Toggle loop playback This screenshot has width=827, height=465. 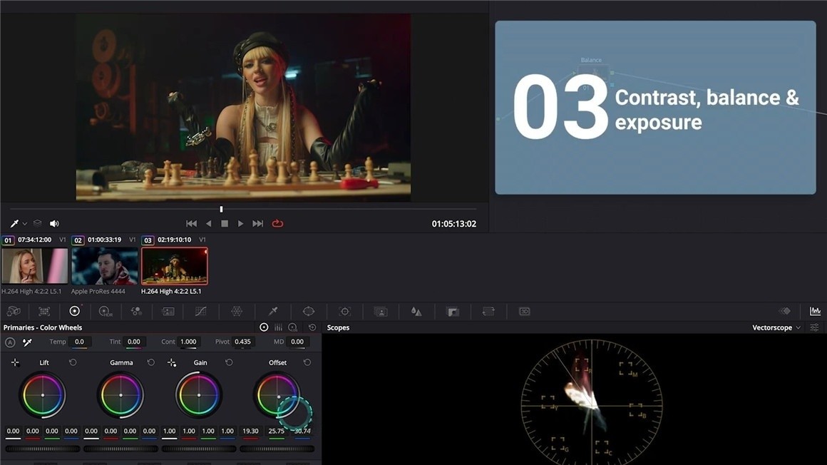click(x=277, y=224)
